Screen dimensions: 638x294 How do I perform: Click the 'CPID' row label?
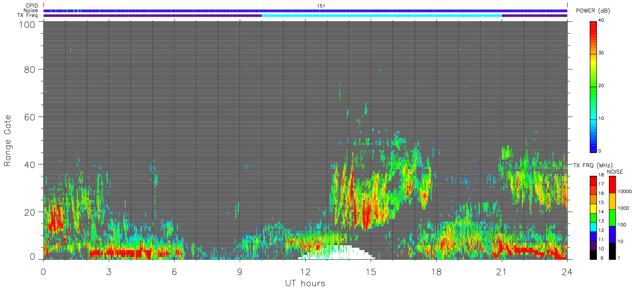[31, 6]
